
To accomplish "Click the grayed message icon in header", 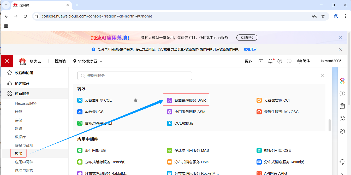I will coord(289,61).
